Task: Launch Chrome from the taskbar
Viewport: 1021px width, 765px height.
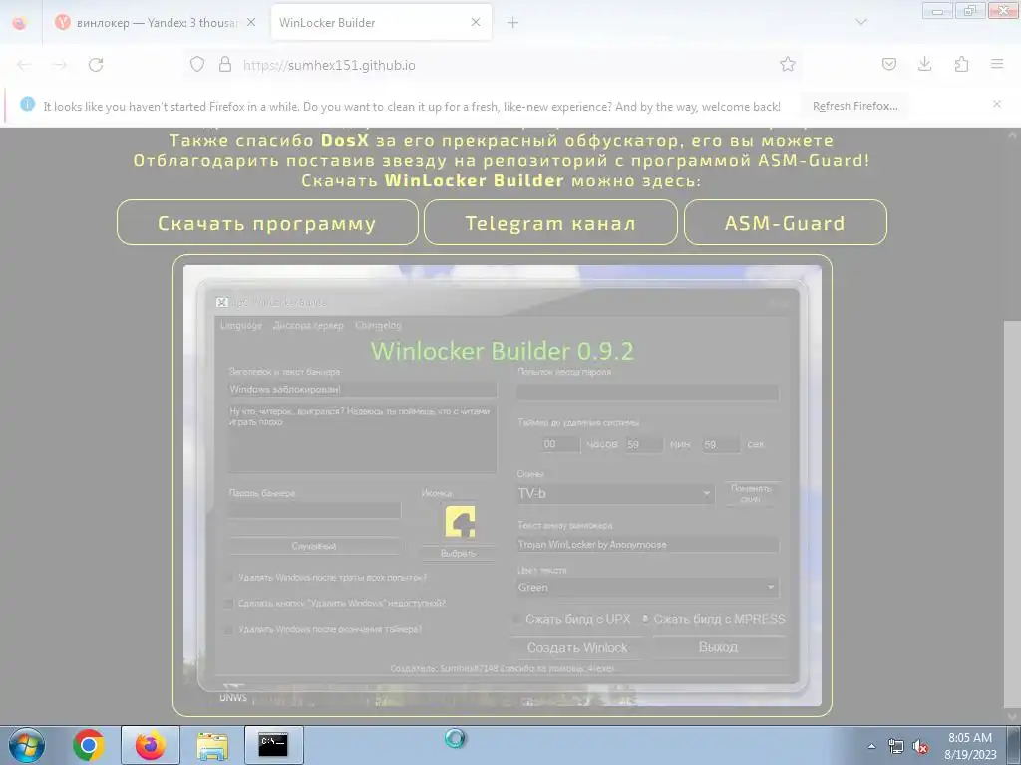Action: coord(89,745)
